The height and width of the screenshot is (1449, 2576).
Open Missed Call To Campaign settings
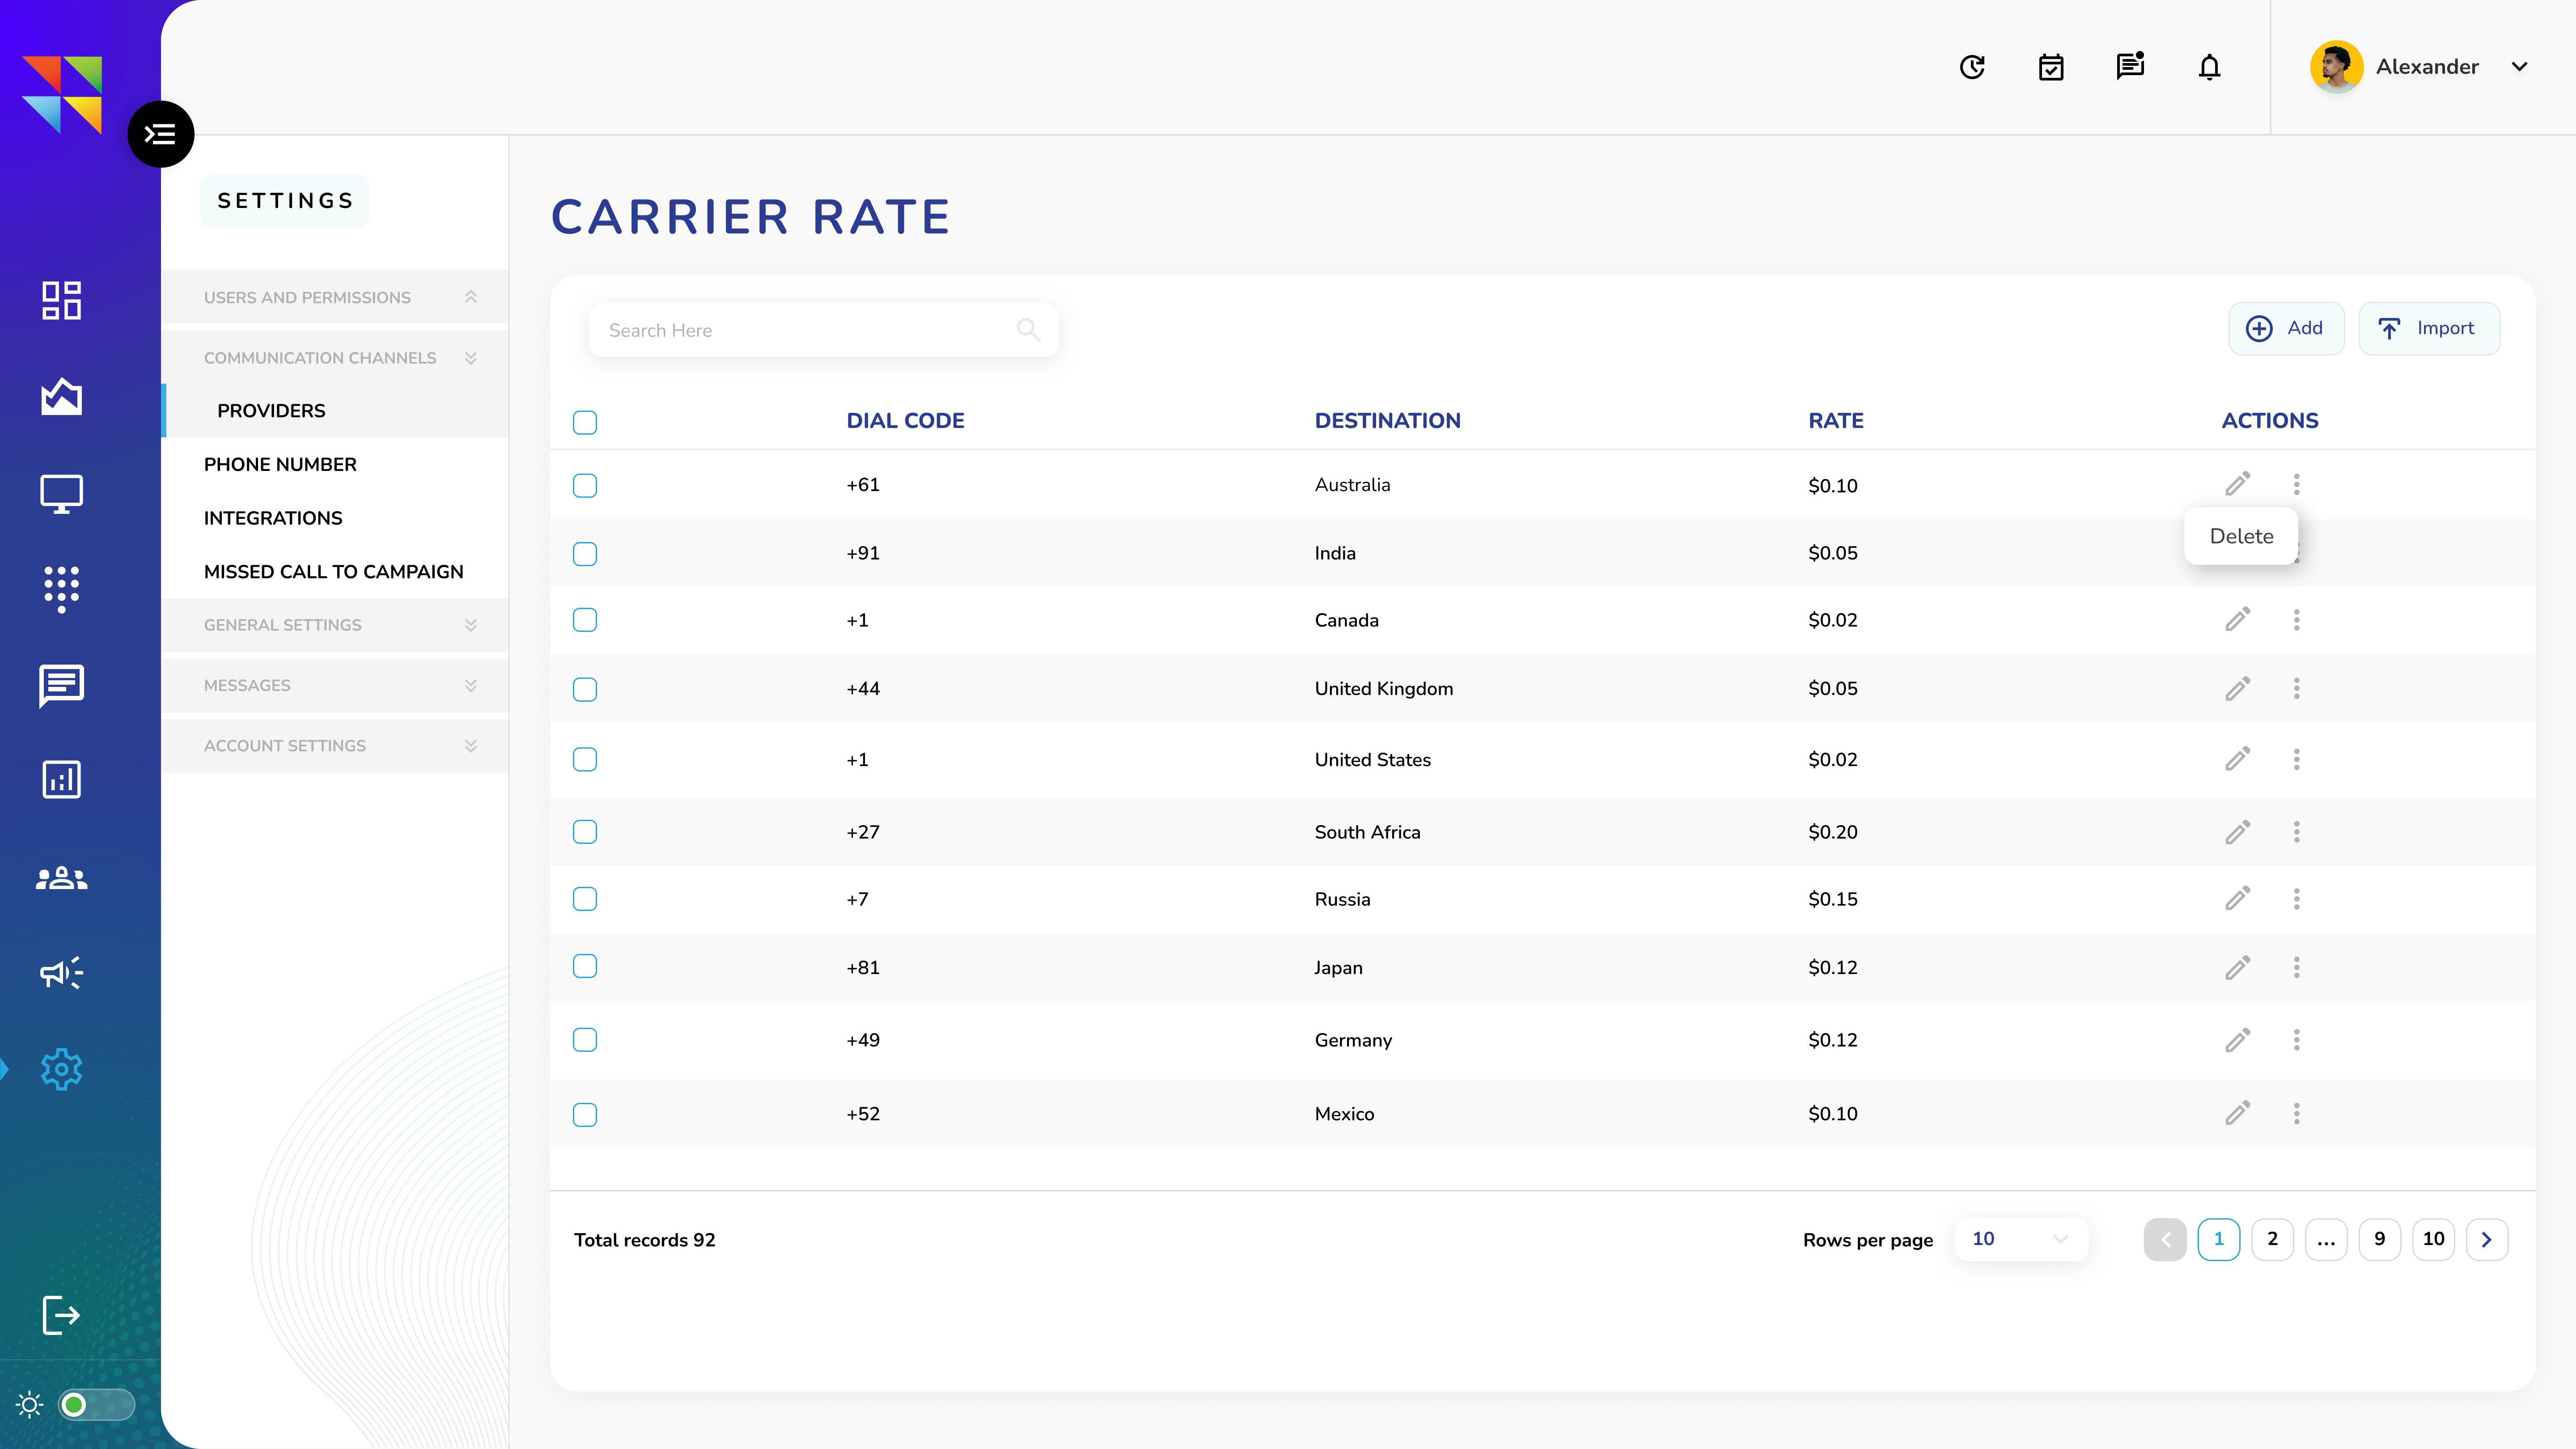(x=335, y=572)
